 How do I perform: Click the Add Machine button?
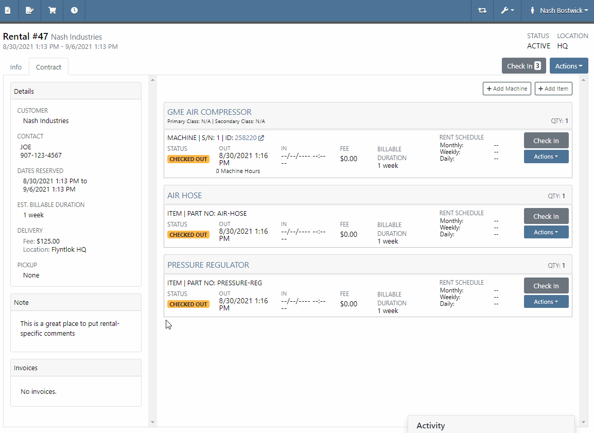[x=507, y=89]
